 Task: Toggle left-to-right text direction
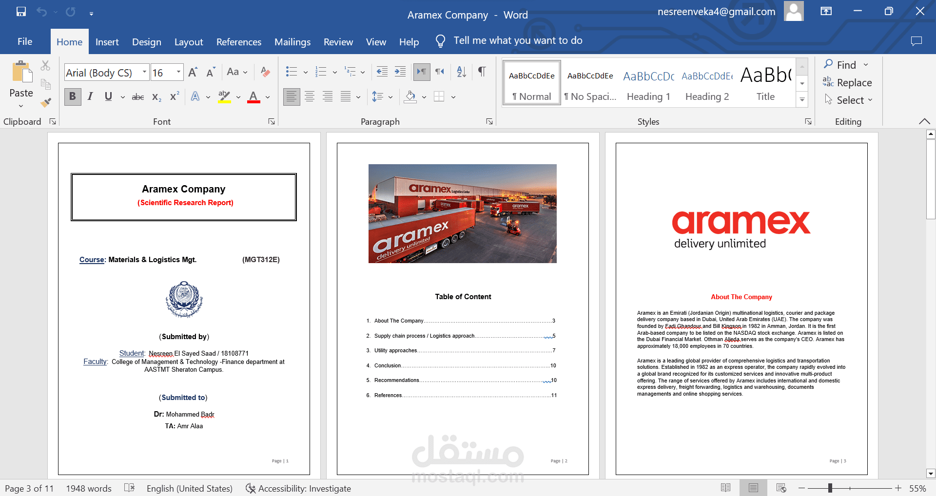pos(422,72)
